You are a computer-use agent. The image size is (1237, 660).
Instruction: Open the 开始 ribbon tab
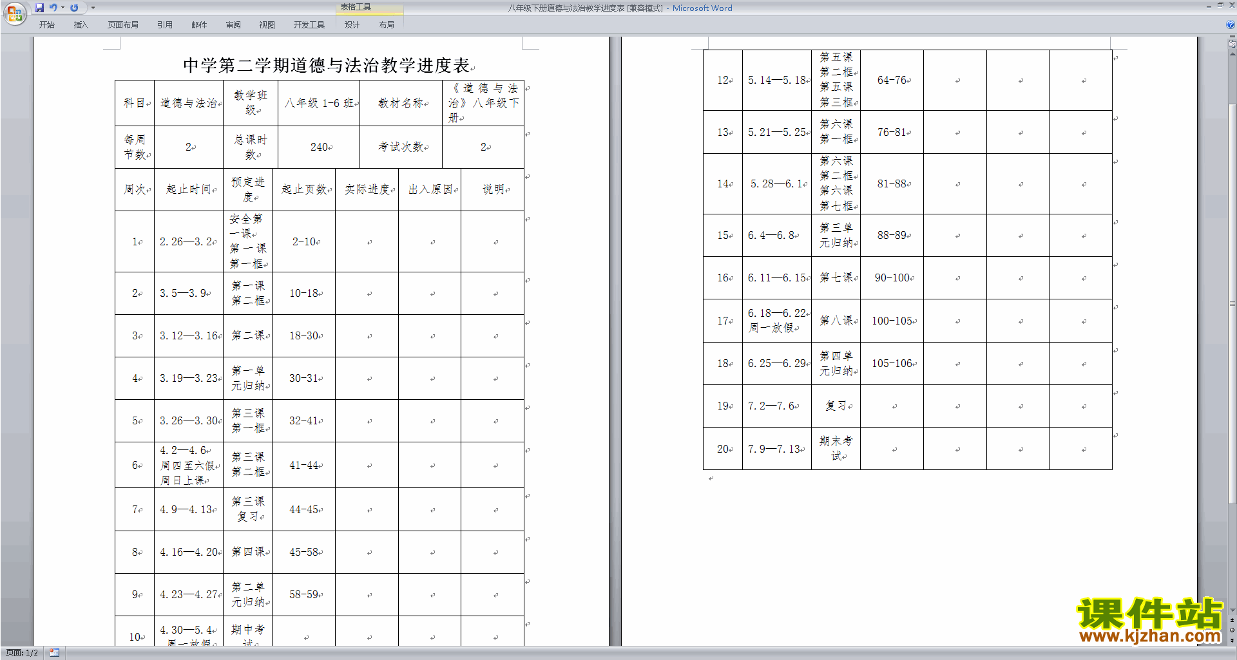[46, 24]
